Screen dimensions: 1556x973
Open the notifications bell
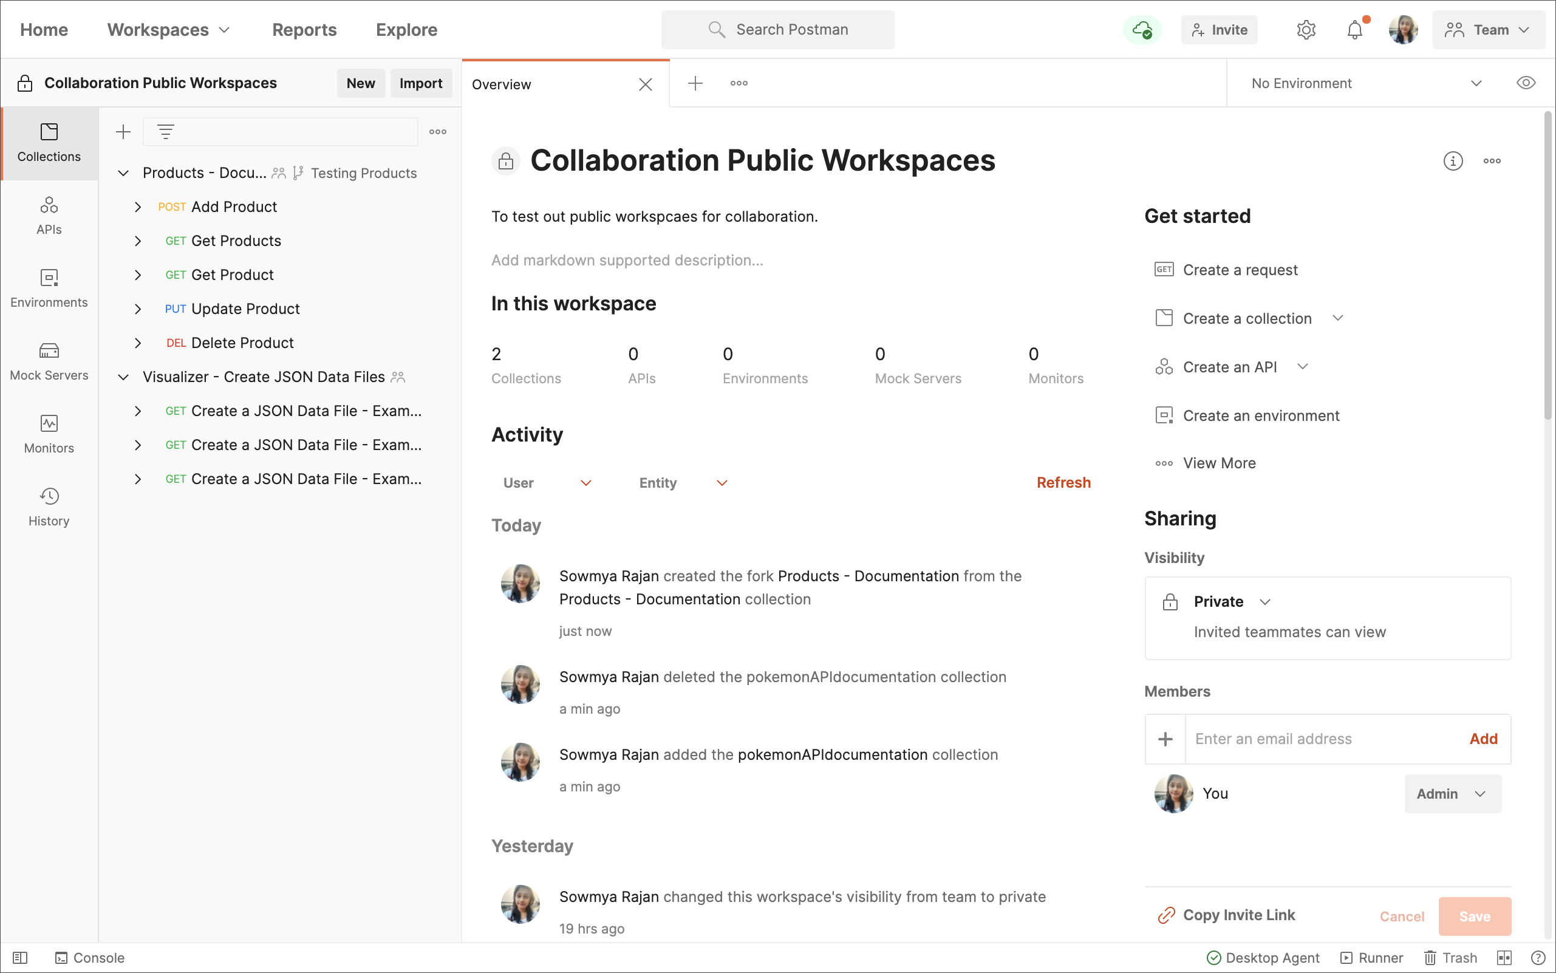tap(1355, 30)
